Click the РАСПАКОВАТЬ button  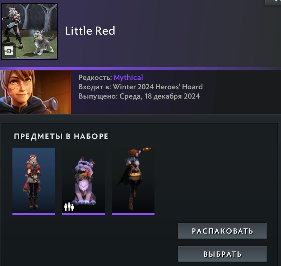[222, 231]
